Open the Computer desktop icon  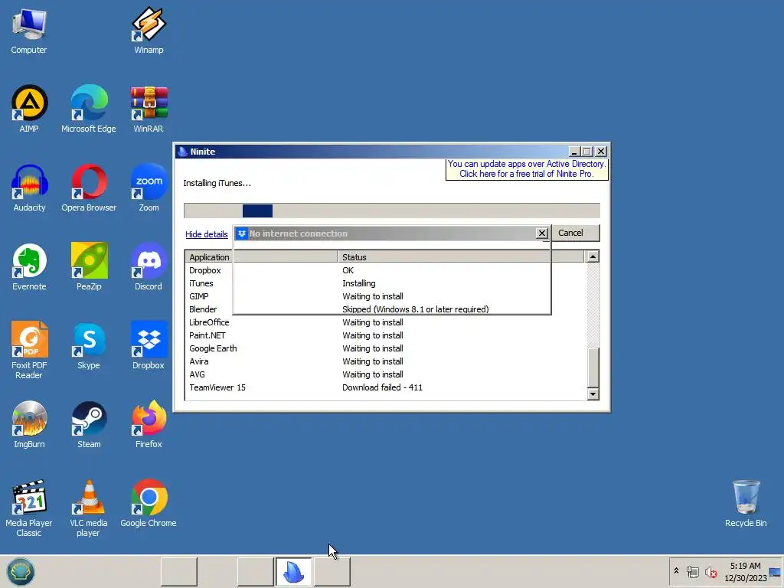click(x=29, y=31)
